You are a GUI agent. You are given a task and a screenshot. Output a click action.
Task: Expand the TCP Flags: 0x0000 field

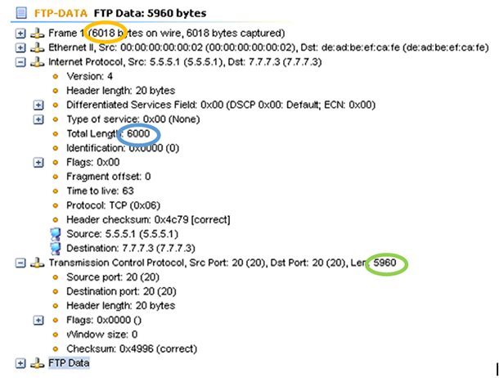coord(38,319)
